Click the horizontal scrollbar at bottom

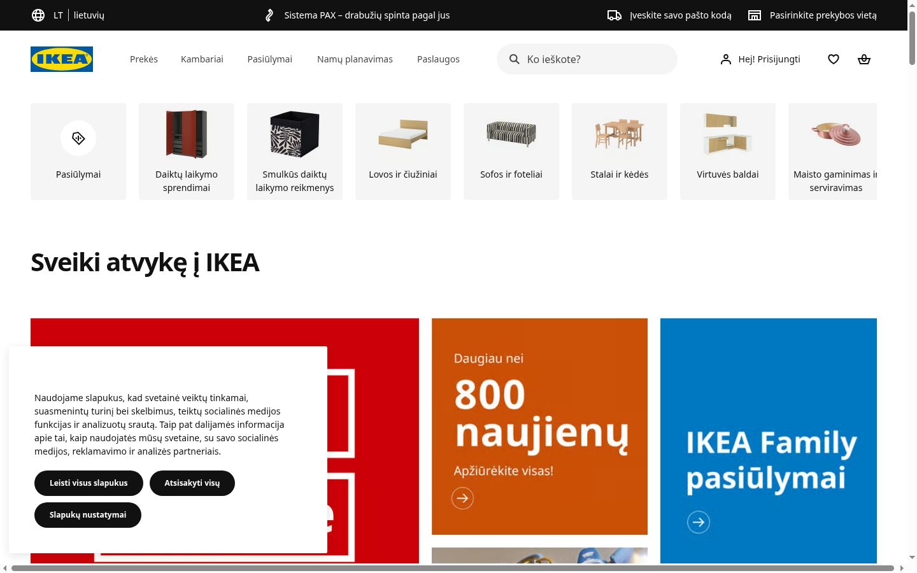(453, 568)
